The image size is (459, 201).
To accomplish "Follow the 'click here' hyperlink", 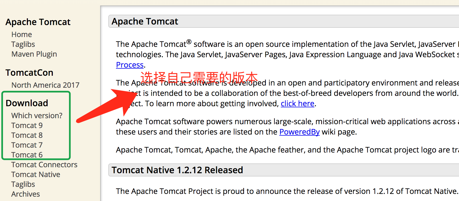I will click(x=297, y=103).
